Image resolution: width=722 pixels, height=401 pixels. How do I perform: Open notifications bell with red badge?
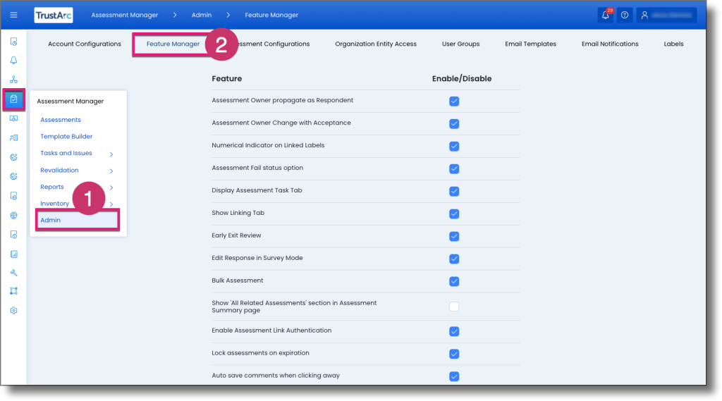pyautogui.click(x=606, y=16)
